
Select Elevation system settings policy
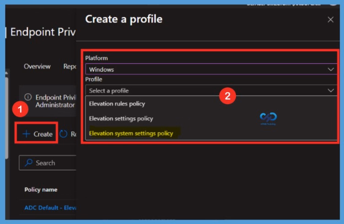pos(131,133)
